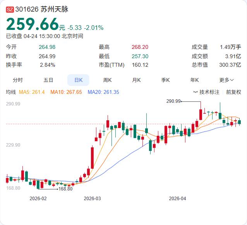Screen dimensions: 247x225
Task: Click the MA20: 261.35 indicator label
Action: 103,92
